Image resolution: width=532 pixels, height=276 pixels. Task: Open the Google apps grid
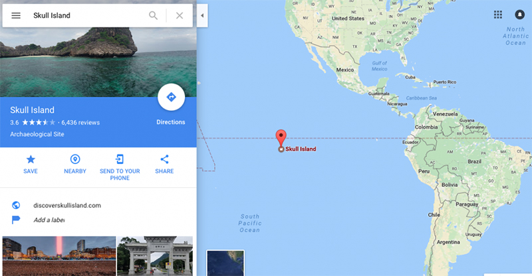click(x=497, y=15)
